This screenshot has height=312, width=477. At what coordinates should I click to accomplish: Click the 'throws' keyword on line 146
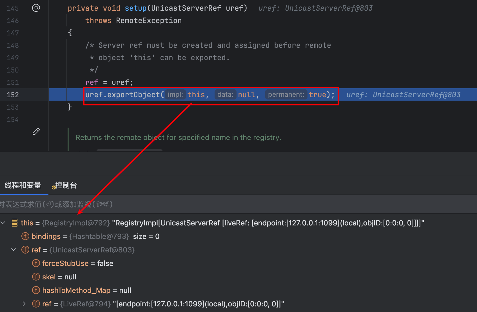98,21
